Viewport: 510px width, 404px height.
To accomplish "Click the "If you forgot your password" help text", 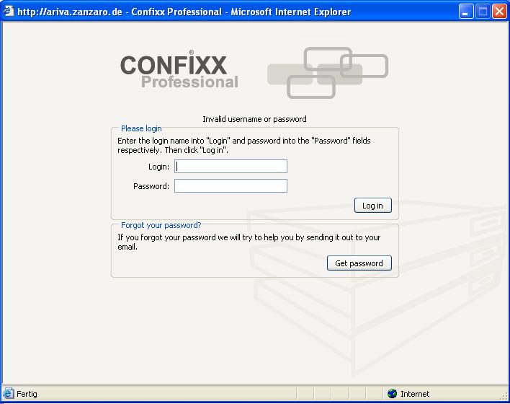I will (249, 242).
